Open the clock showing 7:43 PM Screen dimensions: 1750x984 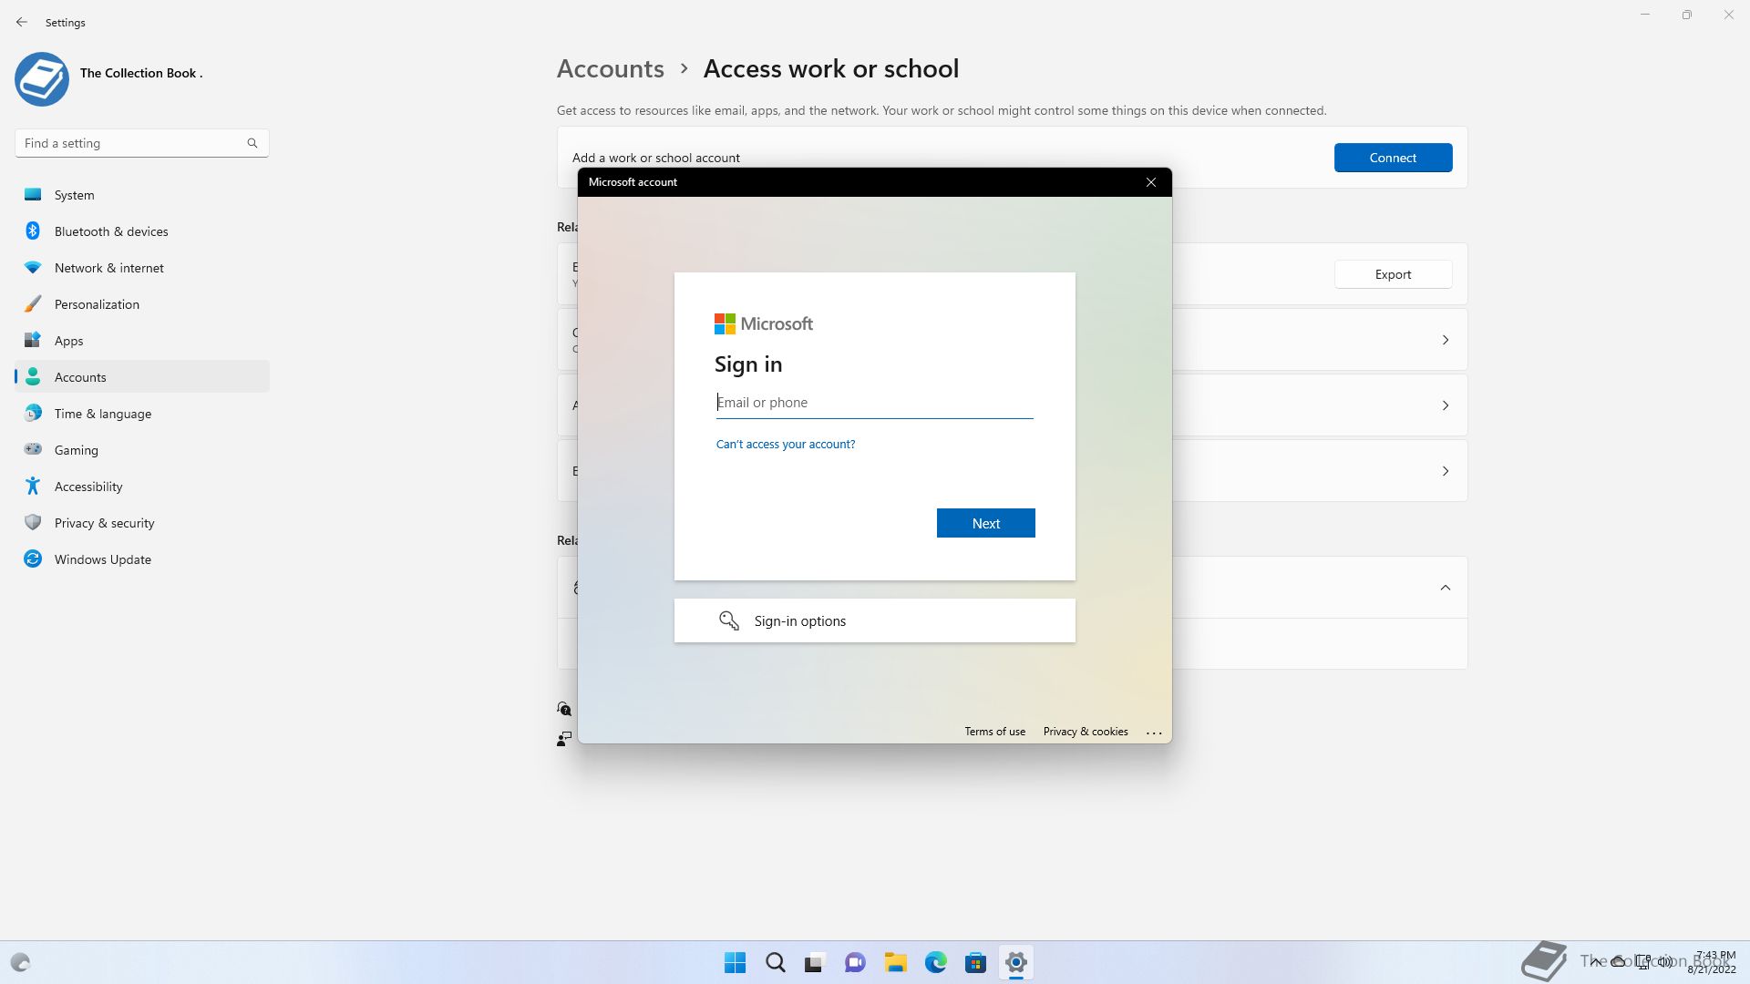[x=1712, y=962]
